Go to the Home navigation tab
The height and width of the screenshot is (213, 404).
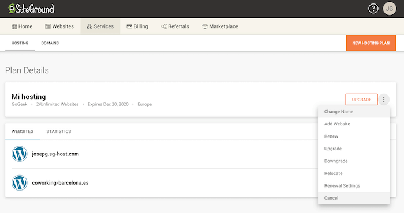point(22,26)
